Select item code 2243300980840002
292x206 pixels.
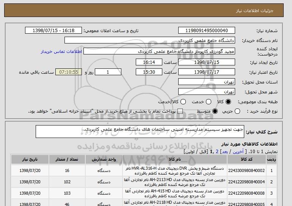pos(246,170)
